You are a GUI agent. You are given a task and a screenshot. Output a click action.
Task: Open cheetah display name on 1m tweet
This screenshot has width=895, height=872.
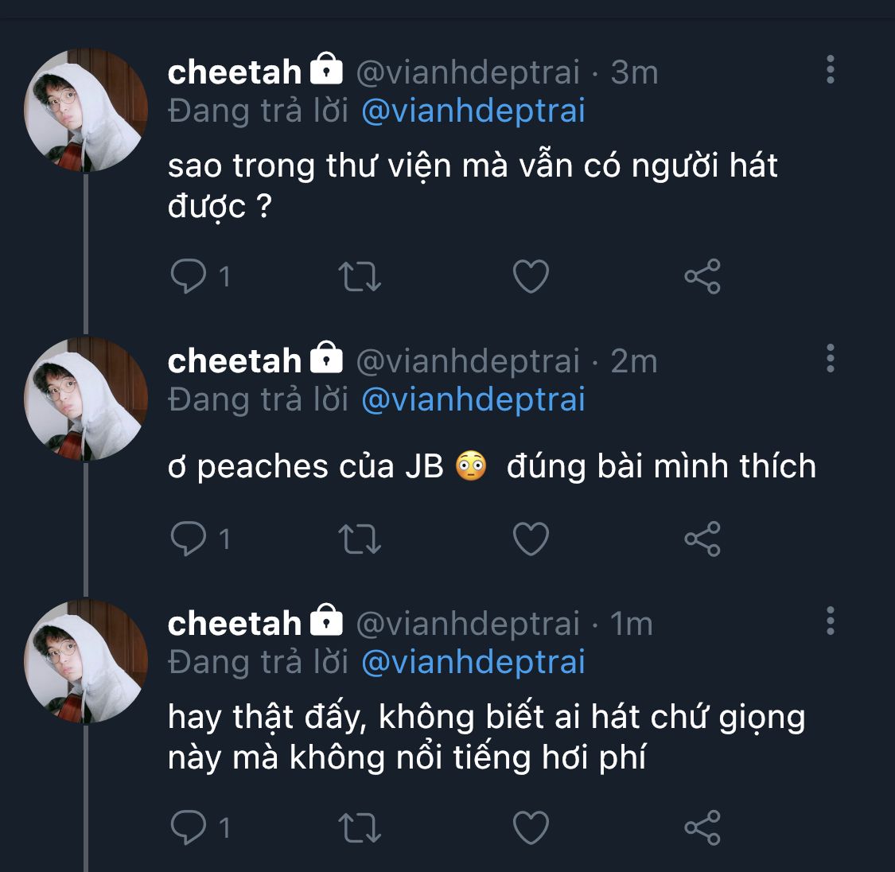pos(235,624)
